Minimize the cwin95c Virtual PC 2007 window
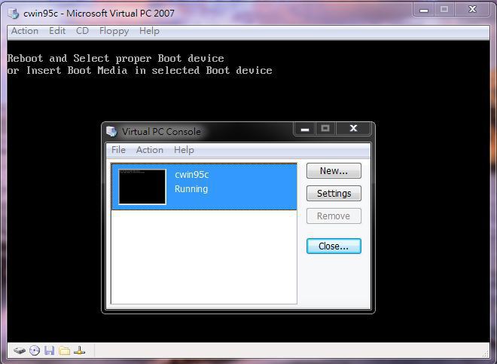The image size is (497, 364). point(424,10)
